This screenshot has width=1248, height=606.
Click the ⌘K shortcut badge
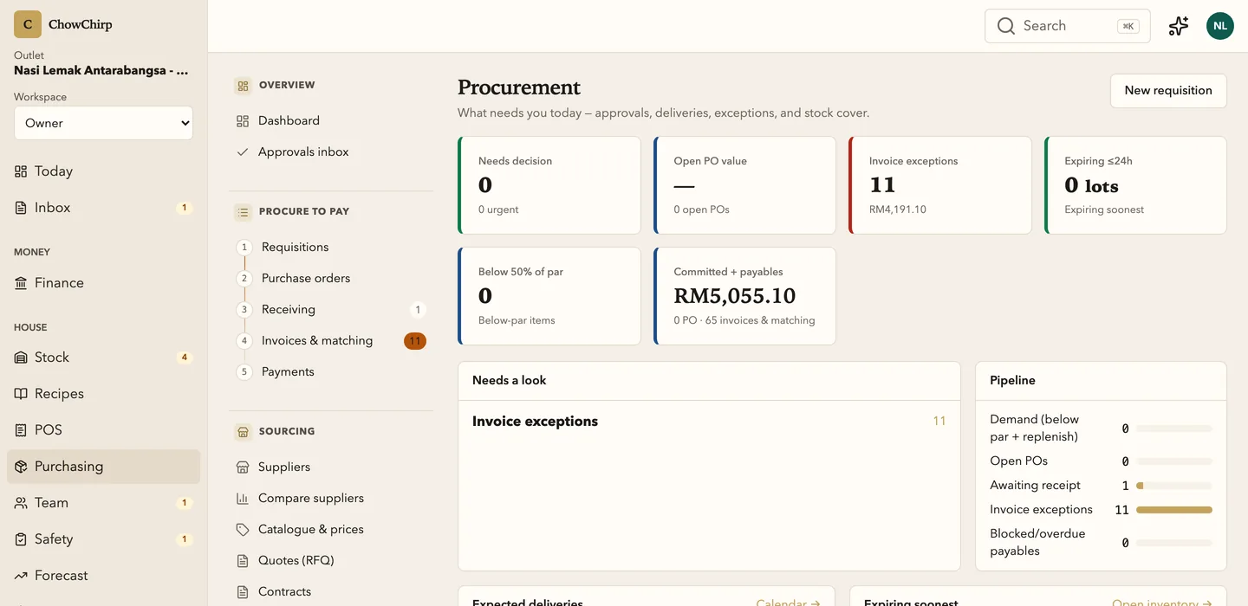(x=1128, y=26)
